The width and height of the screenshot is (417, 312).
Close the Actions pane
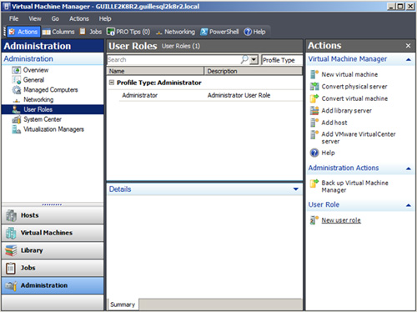408,46
